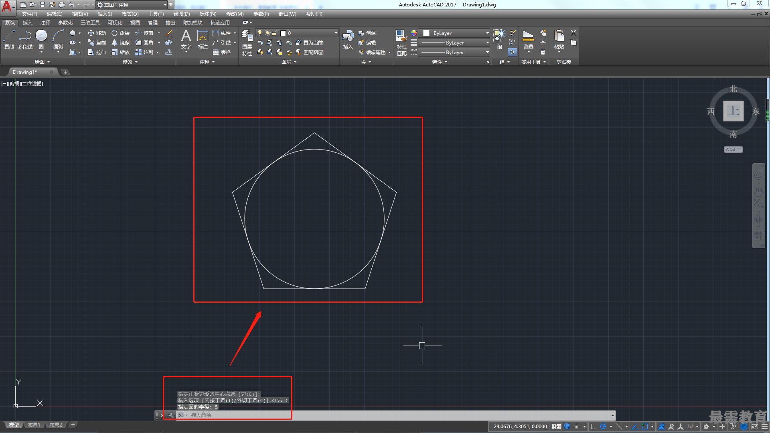Viewport: 770px width, 433px height.
Task: Open the 绘图(D) menu
Action: 182,14
